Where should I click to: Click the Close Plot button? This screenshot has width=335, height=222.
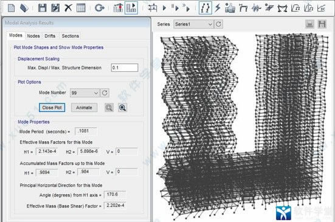click(52, 108)
